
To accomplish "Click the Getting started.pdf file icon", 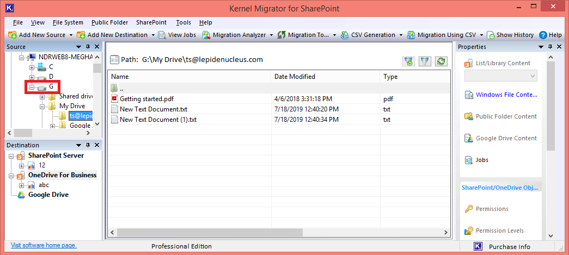I will tap(115, 98).
